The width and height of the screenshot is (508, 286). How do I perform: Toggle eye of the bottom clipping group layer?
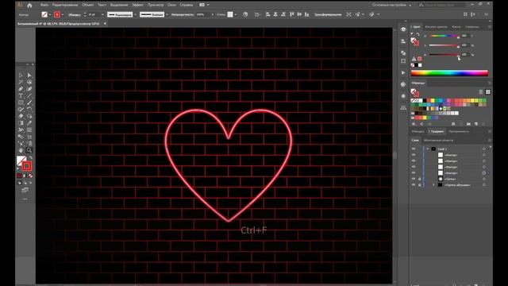(x=414, y=185)
